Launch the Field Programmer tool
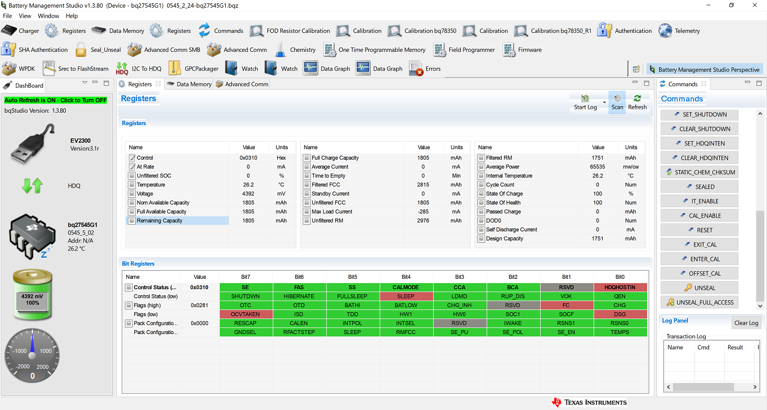This screenshot has height=410, width=767. [464, 50]
